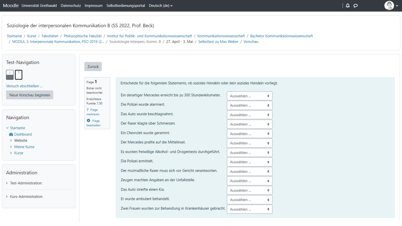Open Impressum in top navigation bar
Viewport: 402px width, 226px height.
(93, 6)
